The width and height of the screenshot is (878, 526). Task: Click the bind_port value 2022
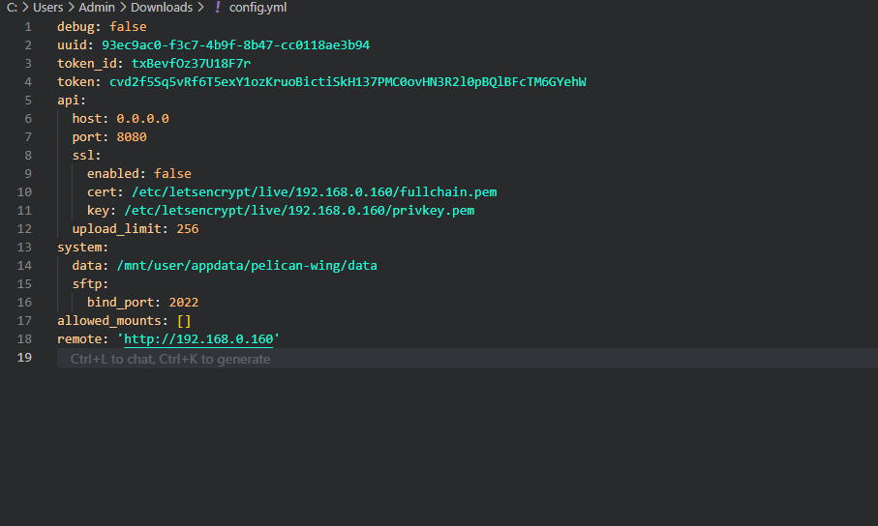click(184, 303)
